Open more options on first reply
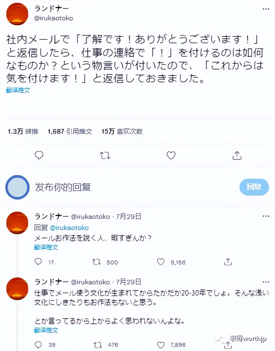 tap(266, 216)
